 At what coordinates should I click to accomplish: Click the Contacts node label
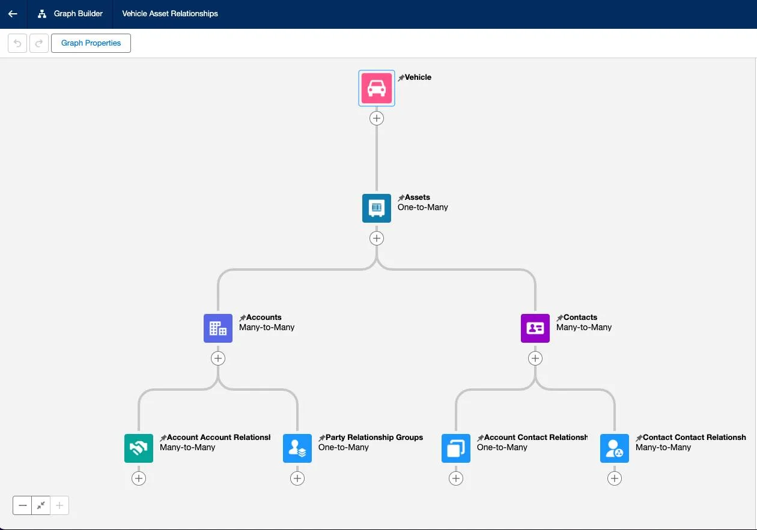pyautogui.click(x=580, y=317)
